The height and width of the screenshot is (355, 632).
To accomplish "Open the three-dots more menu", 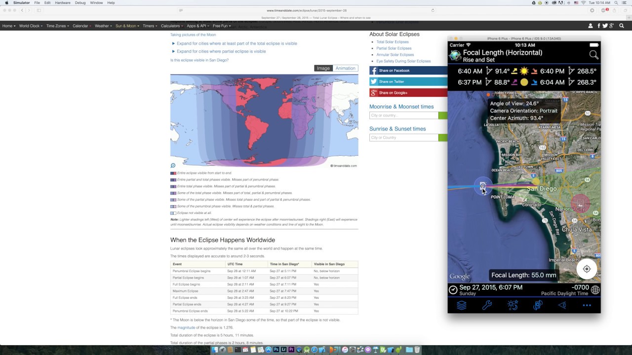I will tap(587, 305).
